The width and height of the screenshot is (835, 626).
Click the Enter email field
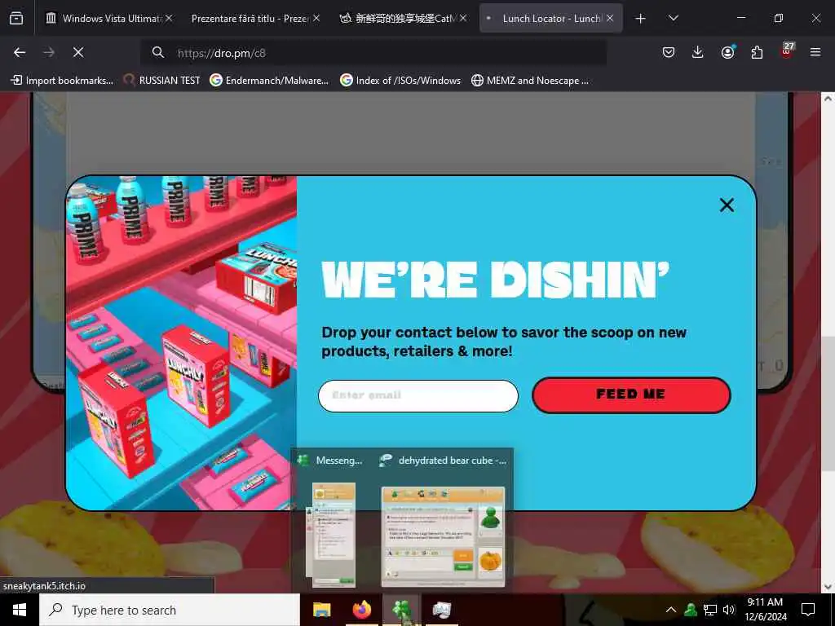tap(418, 395)
